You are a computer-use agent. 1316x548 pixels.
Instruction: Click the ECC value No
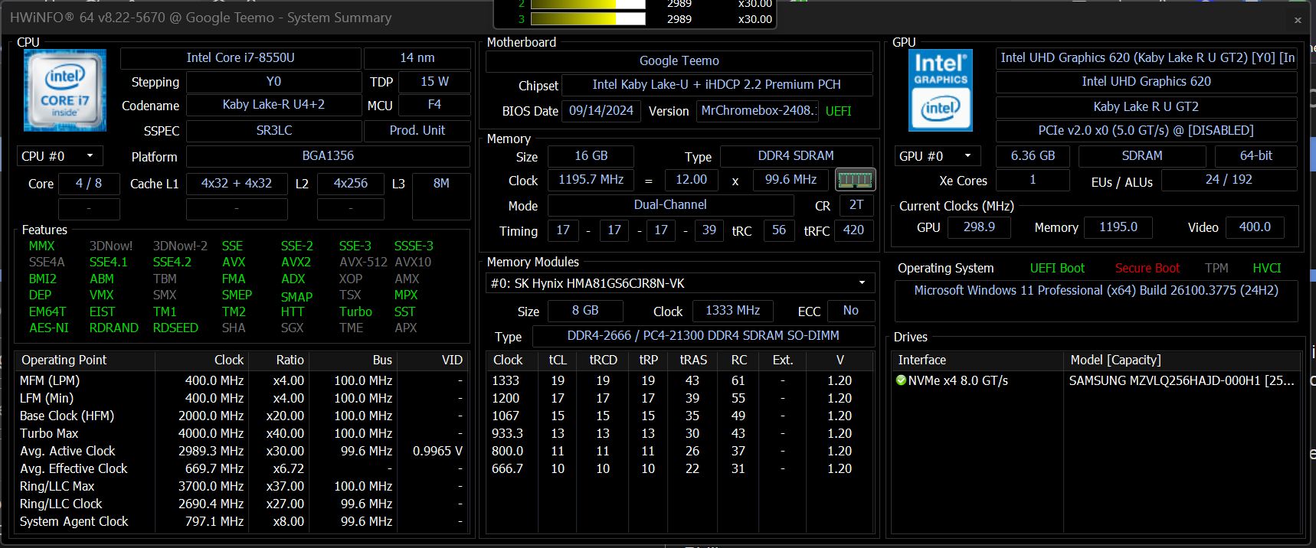tap(850, 311)
